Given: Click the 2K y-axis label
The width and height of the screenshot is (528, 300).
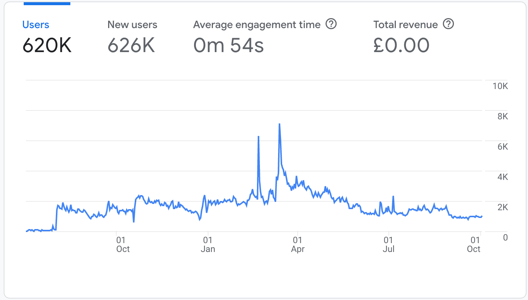Looking at the screenshot, I should pyautogui.click(x=502, y=207).
